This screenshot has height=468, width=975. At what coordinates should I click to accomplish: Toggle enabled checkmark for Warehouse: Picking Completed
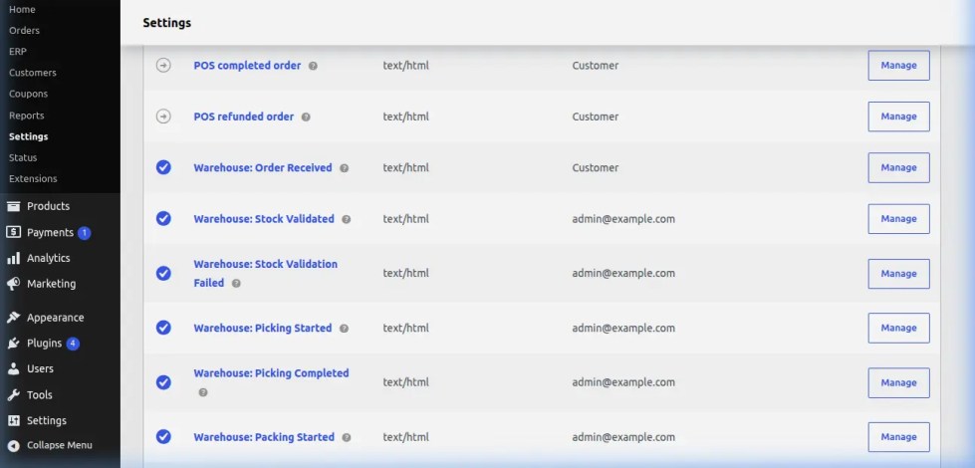click(x=163, y=382)
